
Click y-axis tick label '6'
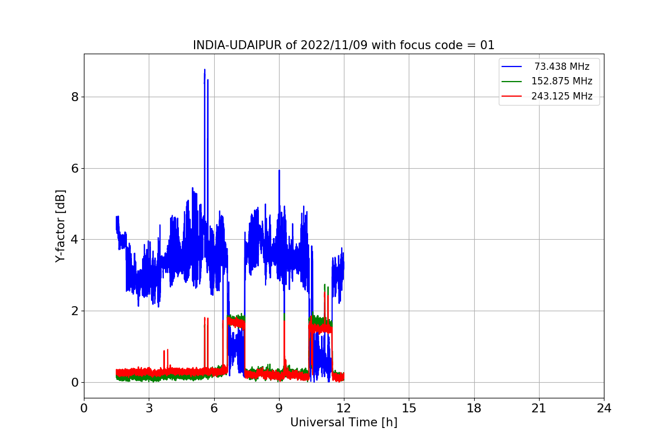(74, 169)
